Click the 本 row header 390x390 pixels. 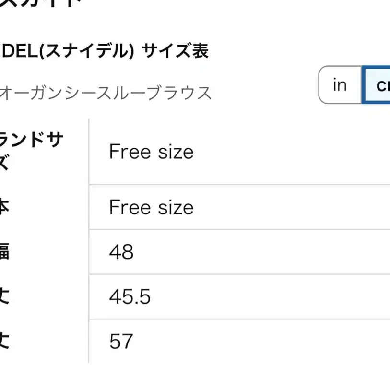click(5, 207)
